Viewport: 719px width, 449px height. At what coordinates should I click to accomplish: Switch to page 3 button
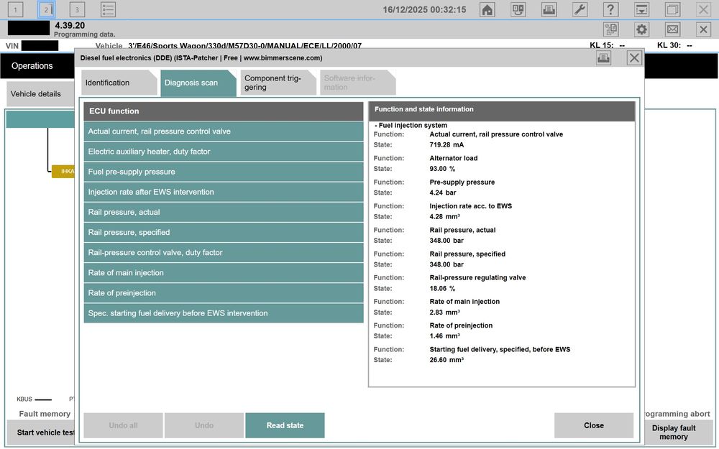(x=77, y=9)
